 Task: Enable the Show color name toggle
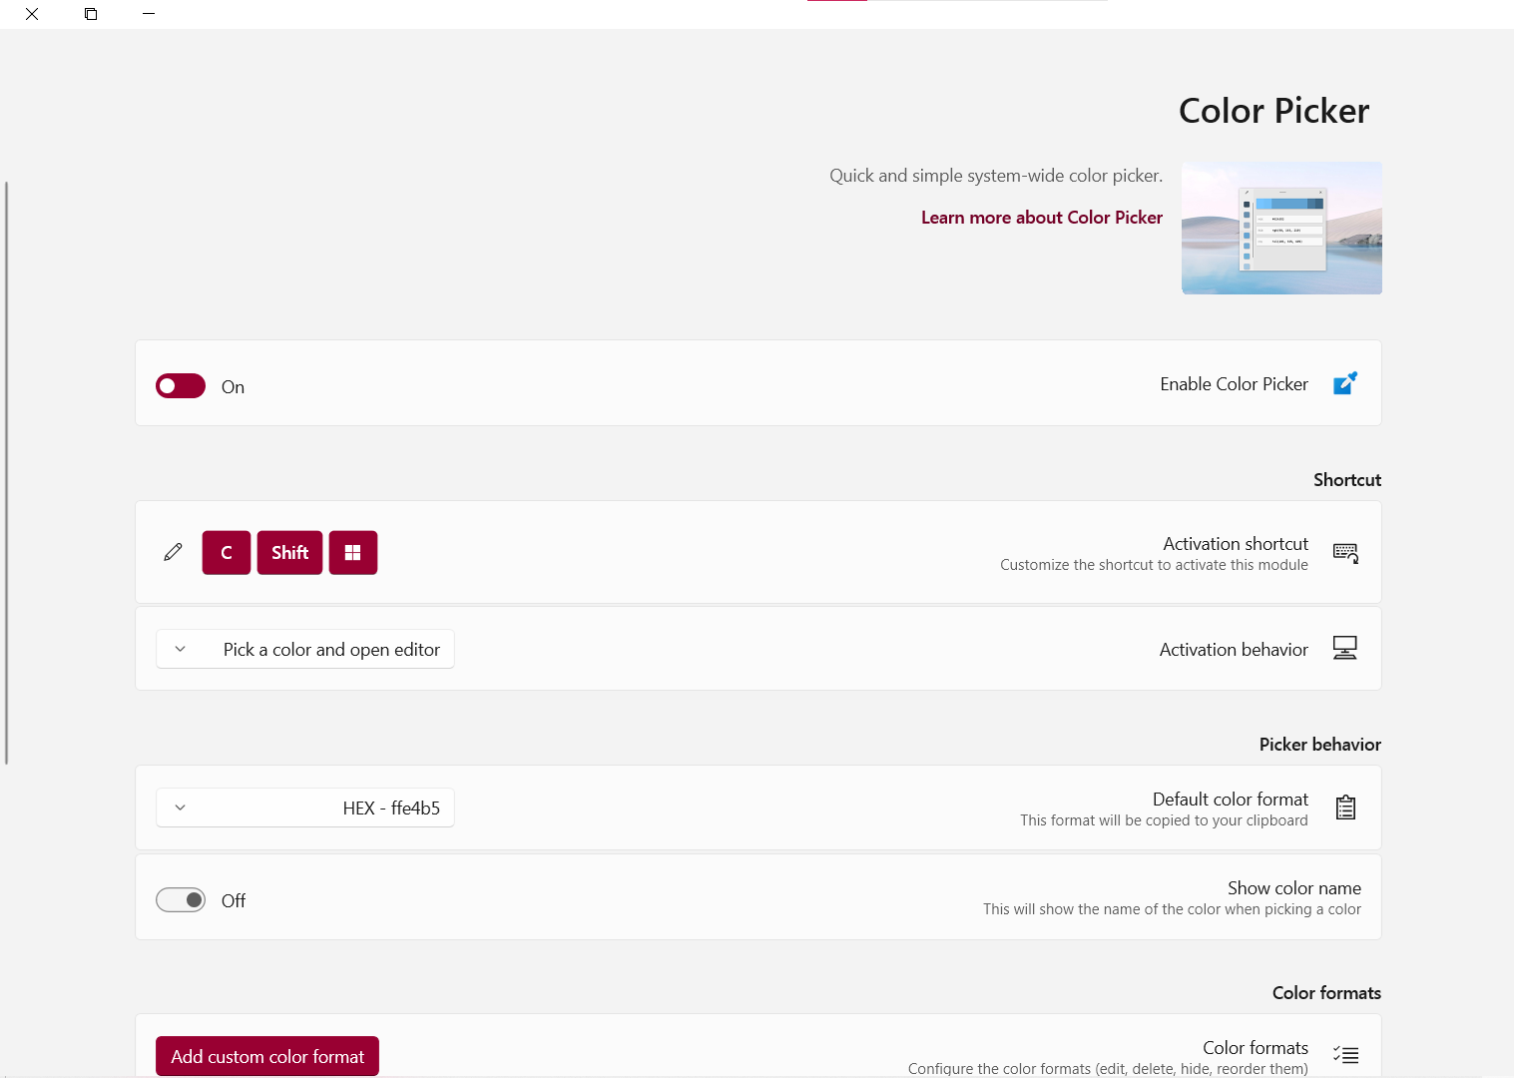(181, 900)
